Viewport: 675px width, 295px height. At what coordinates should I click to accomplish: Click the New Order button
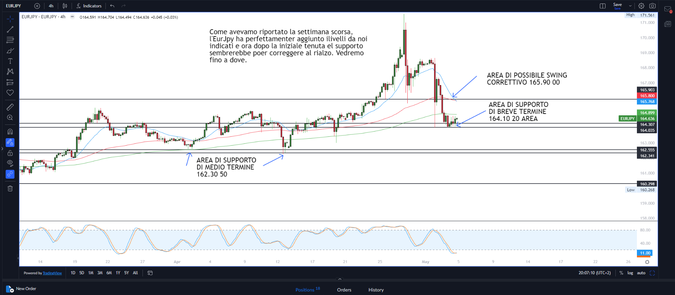pyautogui.click(x=22, y=289)
